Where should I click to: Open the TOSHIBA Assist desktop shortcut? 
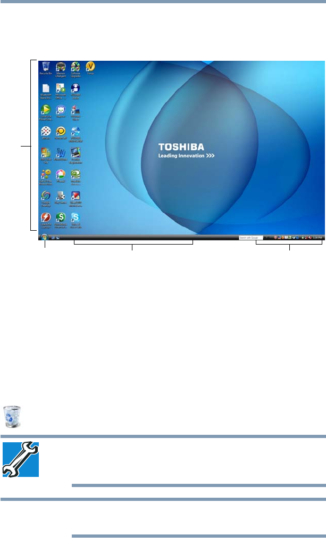[x=76, y=91]
